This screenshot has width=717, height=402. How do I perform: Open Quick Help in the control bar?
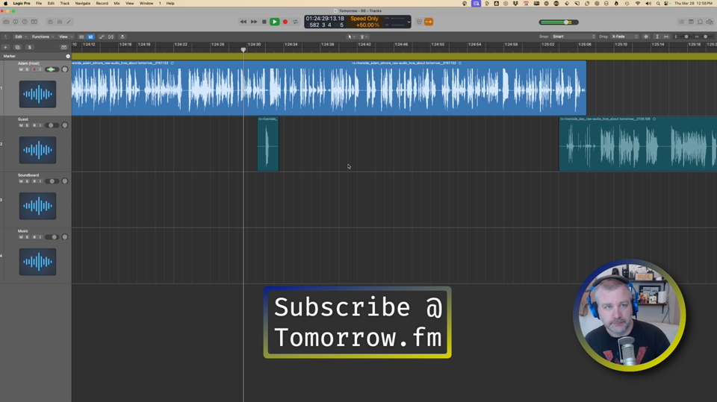[x=25, y=22]
